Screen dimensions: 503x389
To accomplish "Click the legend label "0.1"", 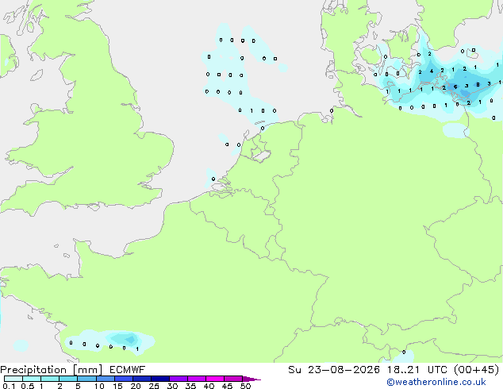I will pos(9,386).
